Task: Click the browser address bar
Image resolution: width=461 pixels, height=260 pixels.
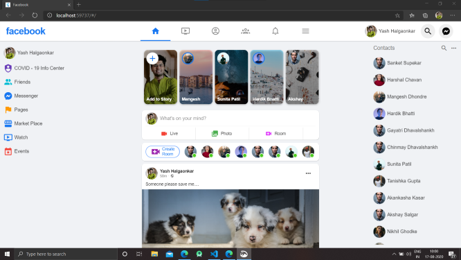Action: (224, 15)
